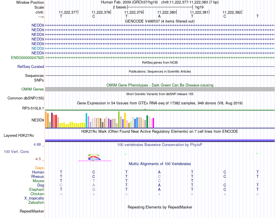This screenshot has width=275, height=218.
Task: Click the lime green bar in the GTEx chart
Action: pyautogui.click(x=119, y=119)
